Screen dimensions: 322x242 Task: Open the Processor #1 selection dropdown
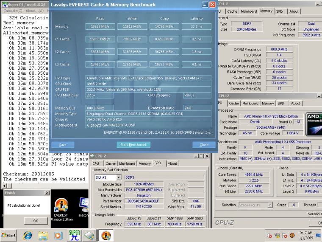coord(270,205)
